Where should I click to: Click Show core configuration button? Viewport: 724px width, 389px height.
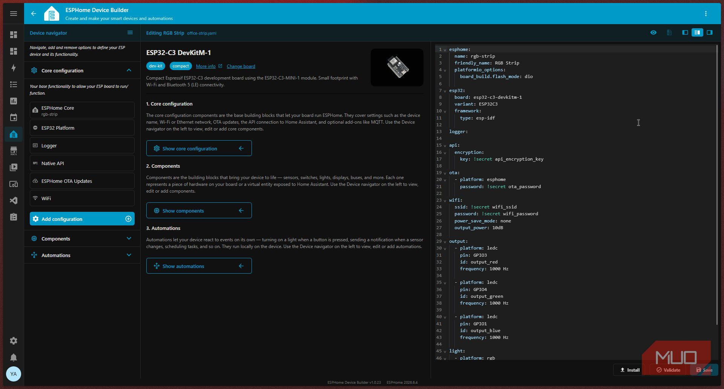pos(199,149)
